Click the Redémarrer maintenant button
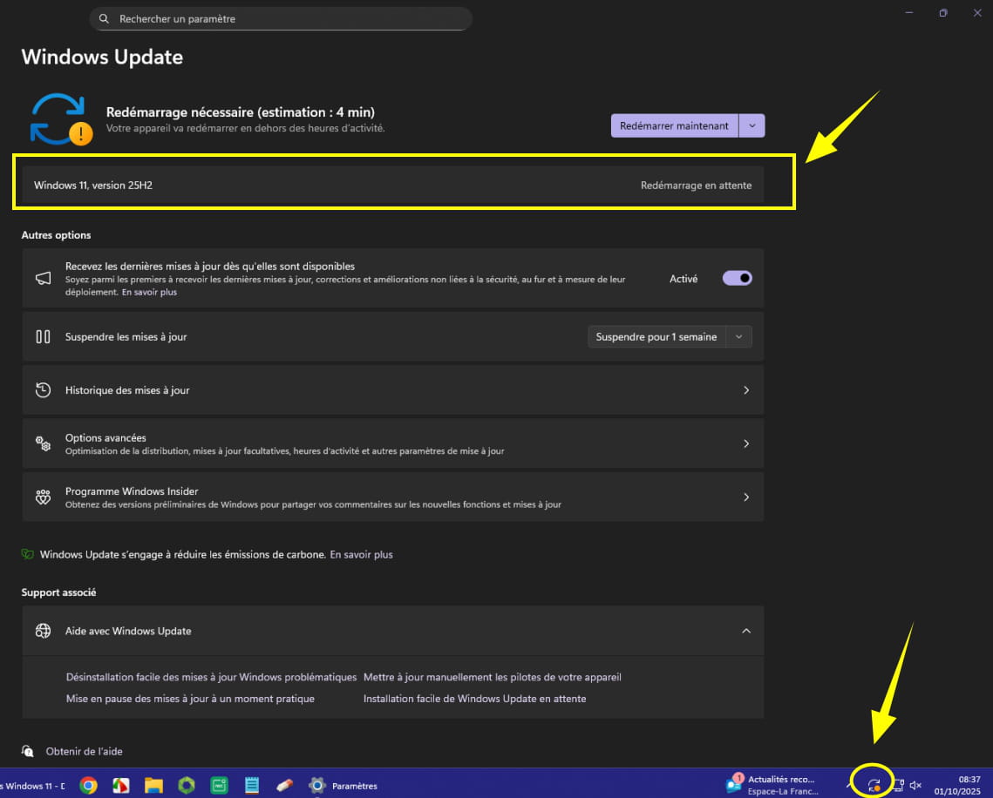 (x=674, y=125)
